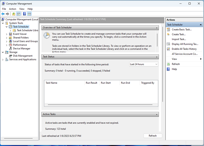Open the View submenu arrow in Actions
This screenshot has width=204, height=146.
click(x=201, y=59)
